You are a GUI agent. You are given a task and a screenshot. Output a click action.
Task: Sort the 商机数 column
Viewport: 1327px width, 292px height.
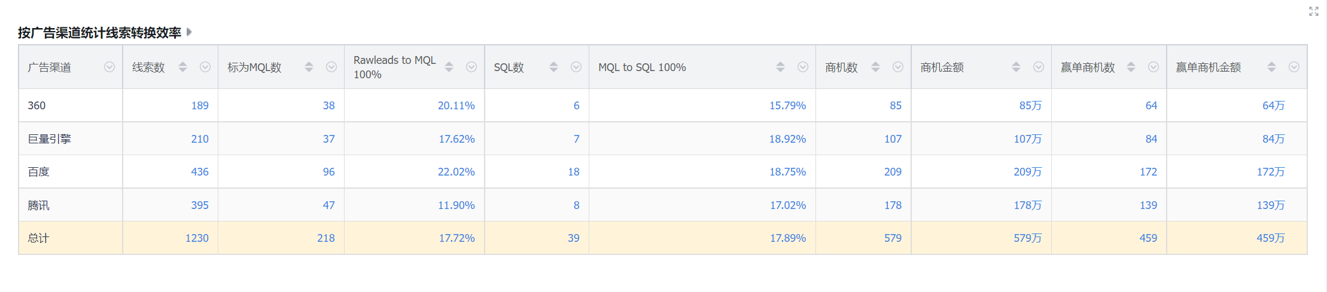[x=875, y=67]
